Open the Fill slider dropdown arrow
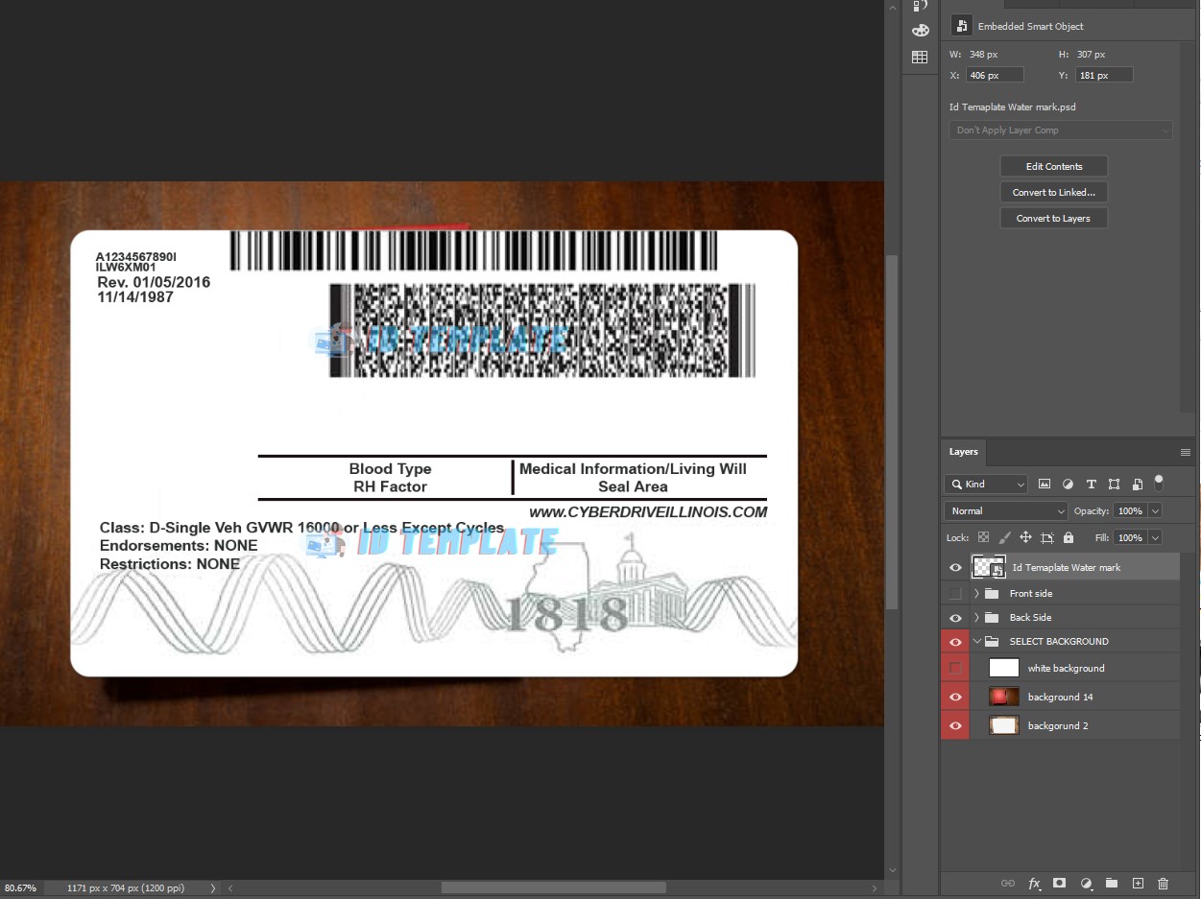This screenshot has height=899, width=1201. [1155, 538]
